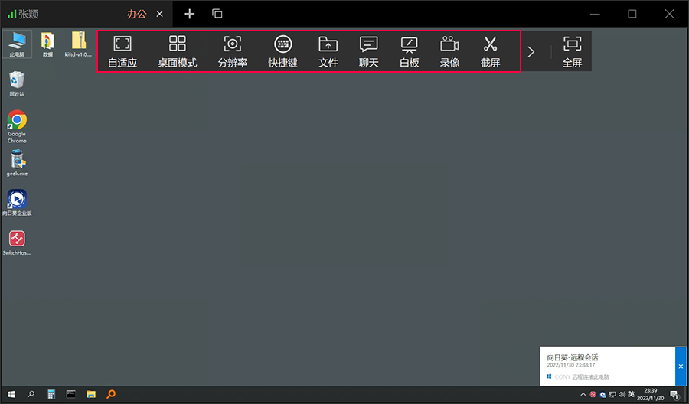Open 桌面模式 desktop mode options
This screenshot has width=689, height=404.
coord(178,52)
